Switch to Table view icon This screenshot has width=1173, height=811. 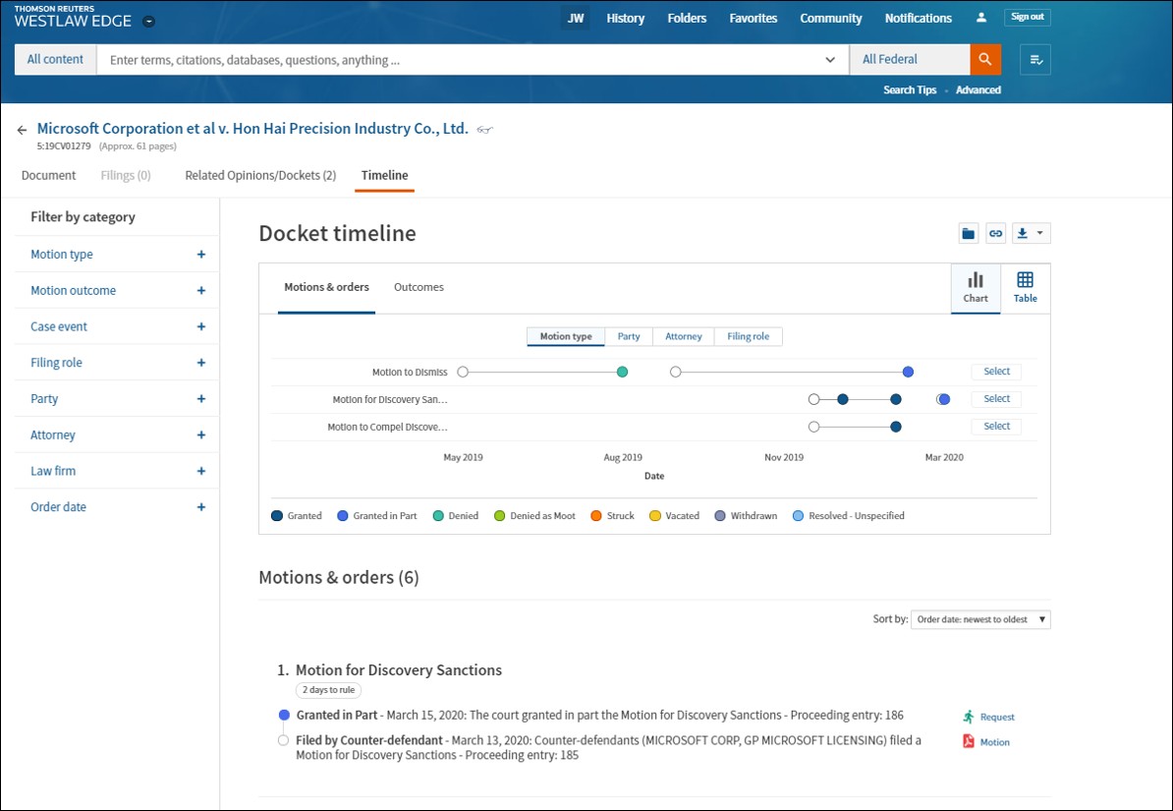pos(1025,288)
